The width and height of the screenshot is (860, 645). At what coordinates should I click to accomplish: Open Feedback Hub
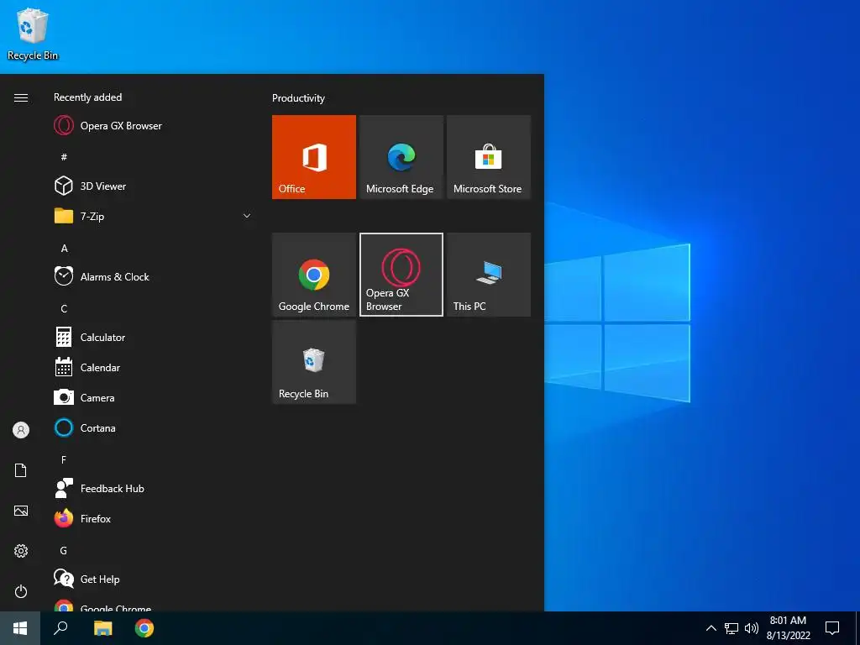click(154, 488)
